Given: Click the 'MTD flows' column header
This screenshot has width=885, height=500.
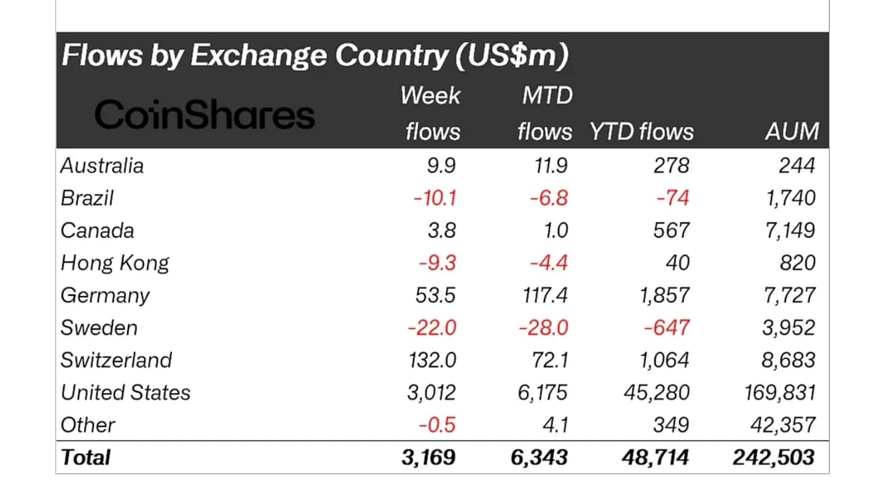Looking at the screenshot, I should pyautogui.click(x=545, y=114).
